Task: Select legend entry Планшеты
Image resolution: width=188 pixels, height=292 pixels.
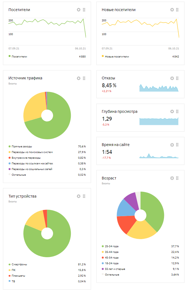Action: 18,276
